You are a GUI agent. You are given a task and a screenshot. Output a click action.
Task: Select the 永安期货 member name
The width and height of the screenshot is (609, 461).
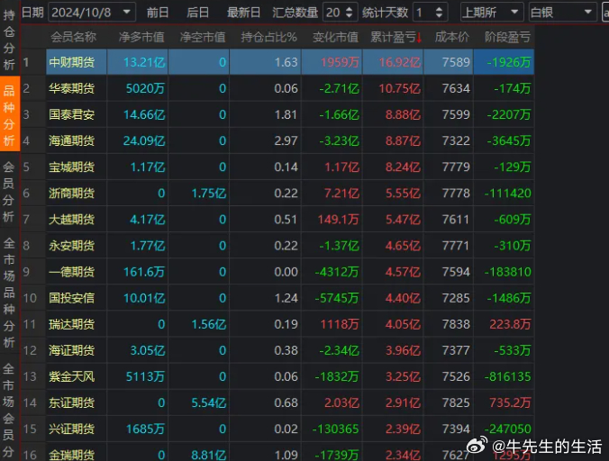click(71, 246)
